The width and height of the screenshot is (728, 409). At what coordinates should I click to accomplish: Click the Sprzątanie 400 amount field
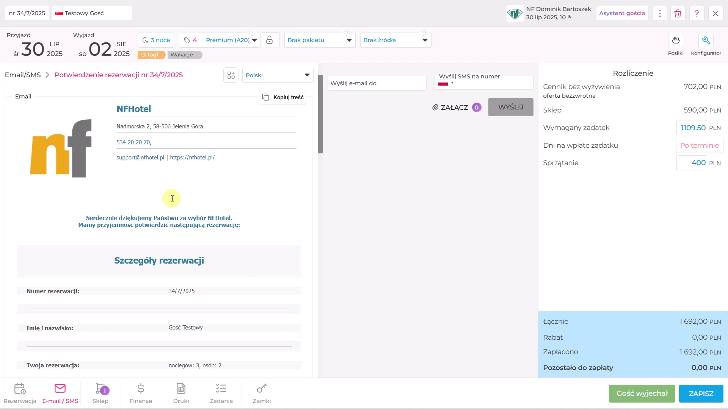(692, 163)
